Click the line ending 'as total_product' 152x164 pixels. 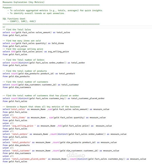(x=39, y=74)
